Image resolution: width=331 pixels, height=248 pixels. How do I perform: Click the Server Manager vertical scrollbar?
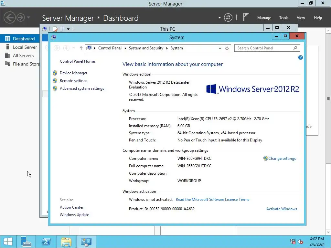tap(328, 98)
